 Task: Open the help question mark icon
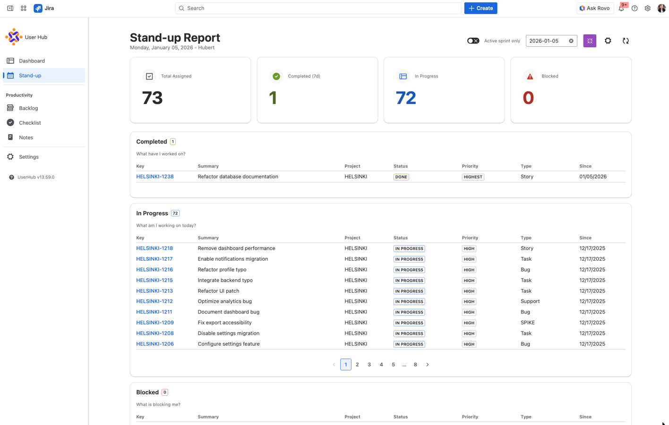(x=635, y=8)
